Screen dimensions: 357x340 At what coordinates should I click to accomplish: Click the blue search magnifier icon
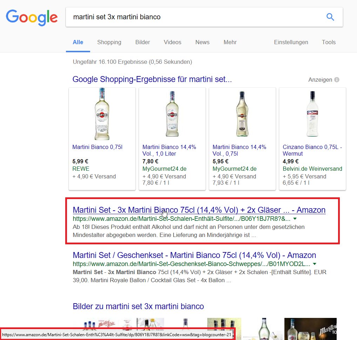click(330, 17)
